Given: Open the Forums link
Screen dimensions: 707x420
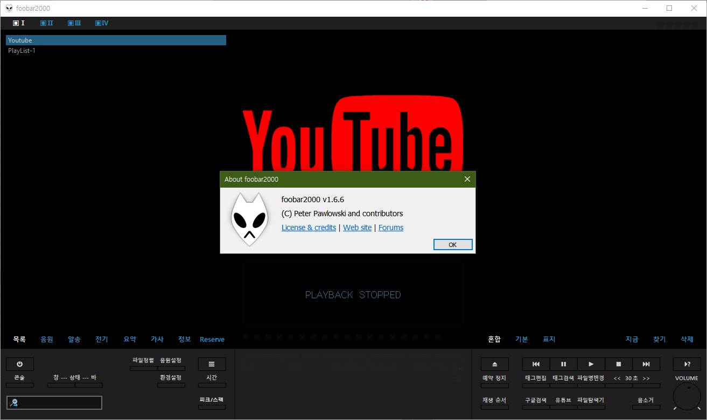Looking at the screenshot, I should 391,228.
